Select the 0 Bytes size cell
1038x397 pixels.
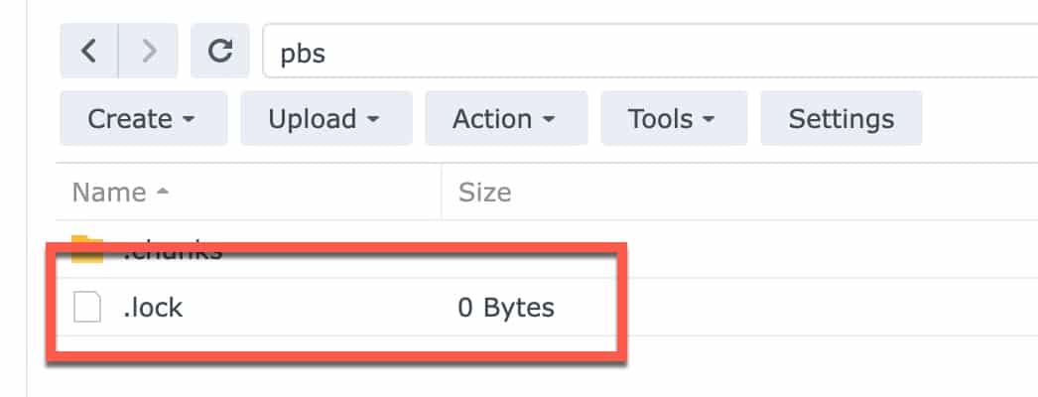coord(506,308)
